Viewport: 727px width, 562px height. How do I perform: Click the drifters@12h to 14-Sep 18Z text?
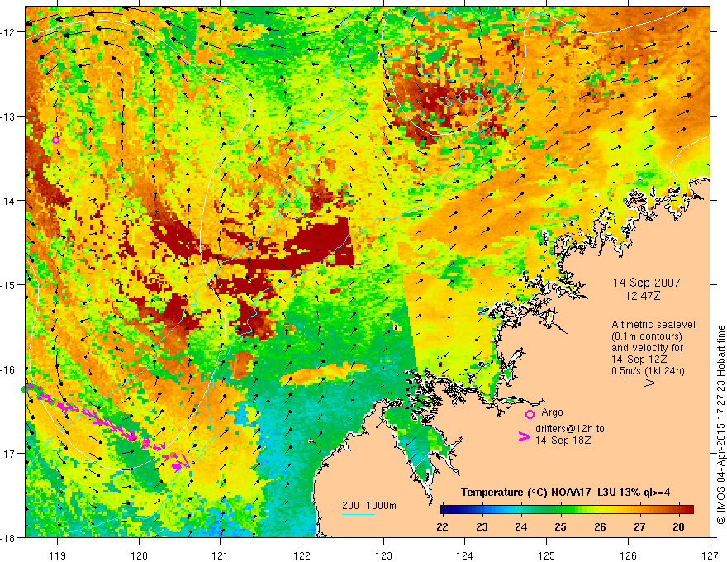[570, 435]
